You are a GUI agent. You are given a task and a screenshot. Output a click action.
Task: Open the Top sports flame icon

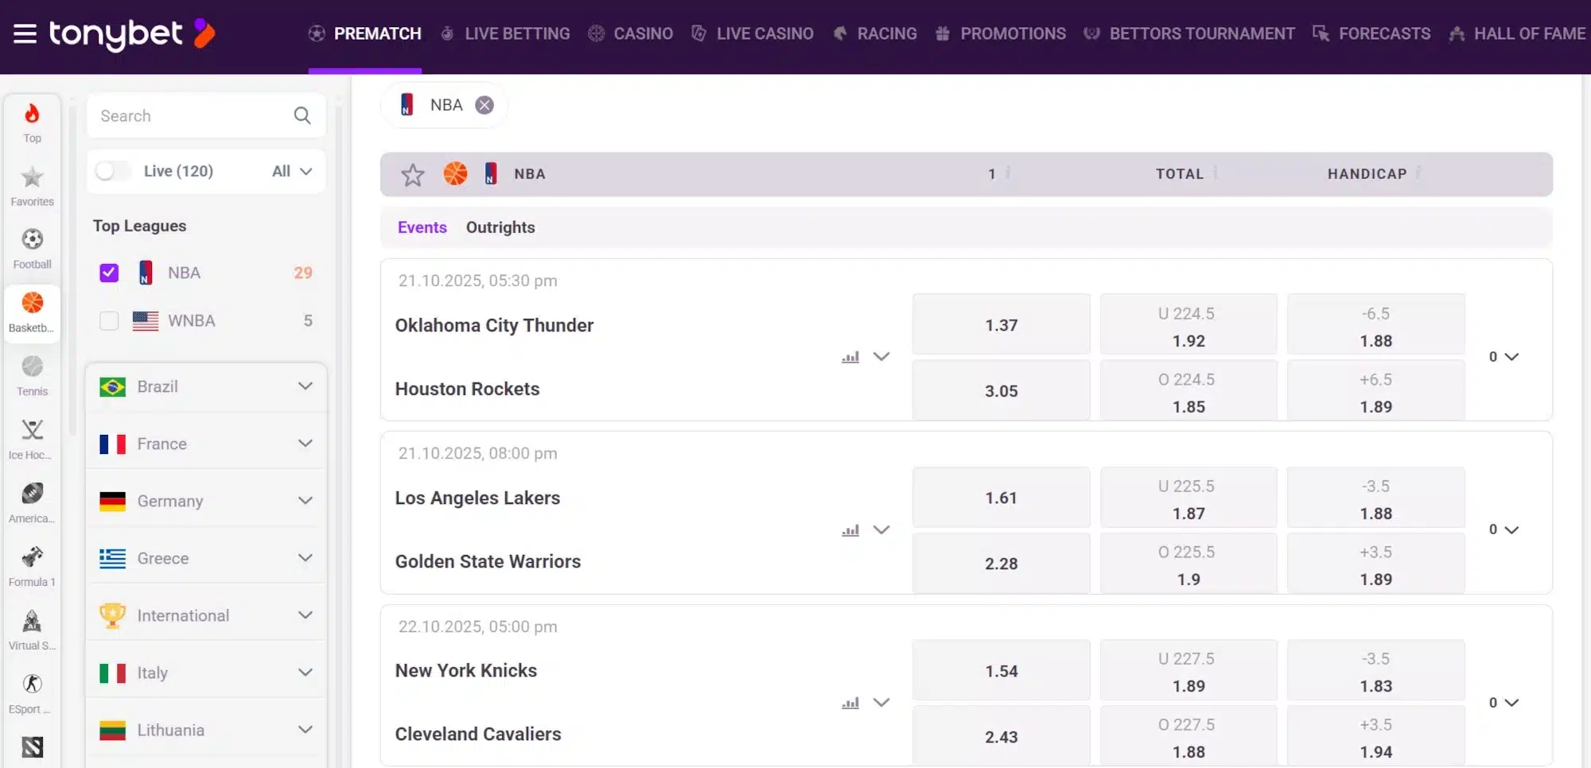(x=32, y=122)
